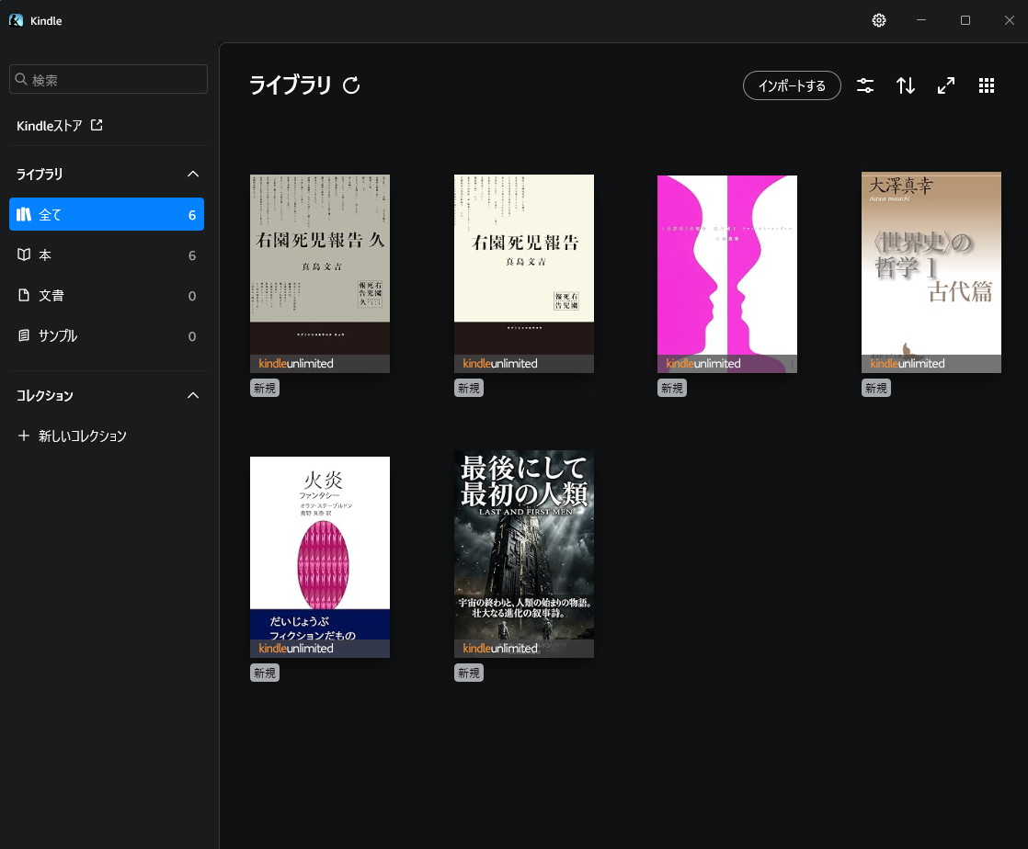Click the ライブラリ page heading

pos(290,85)
